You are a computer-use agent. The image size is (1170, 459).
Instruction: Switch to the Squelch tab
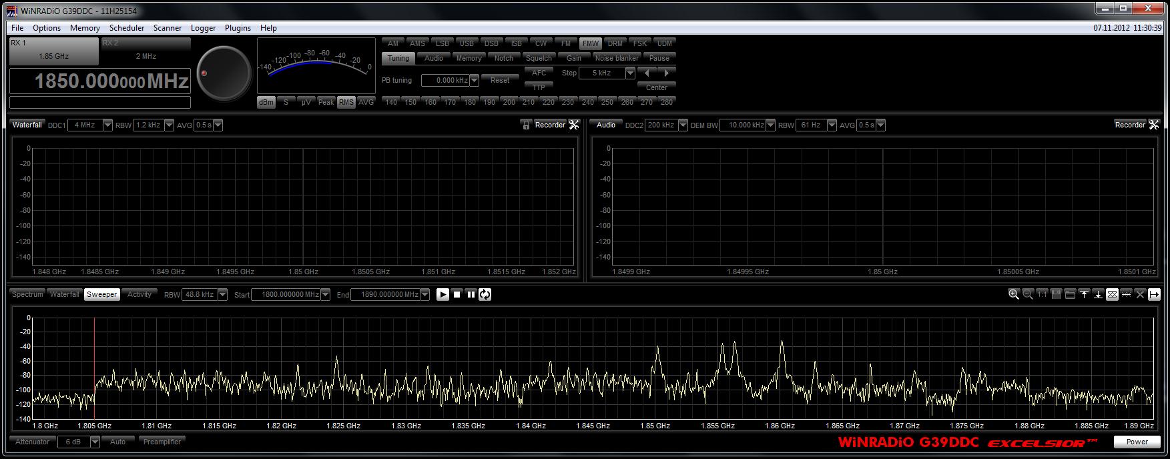coord(539,58)
